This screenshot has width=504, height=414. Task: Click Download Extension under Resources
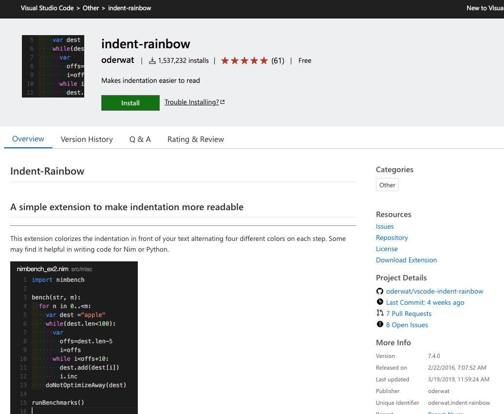point(406,260)
